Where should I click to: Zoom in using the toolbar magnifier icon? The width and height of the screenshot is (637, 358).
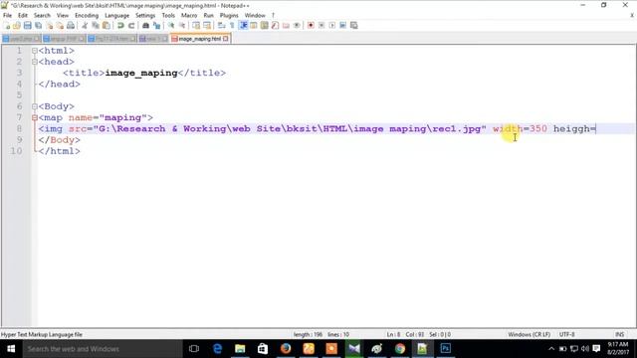click(x=171, y=26)
